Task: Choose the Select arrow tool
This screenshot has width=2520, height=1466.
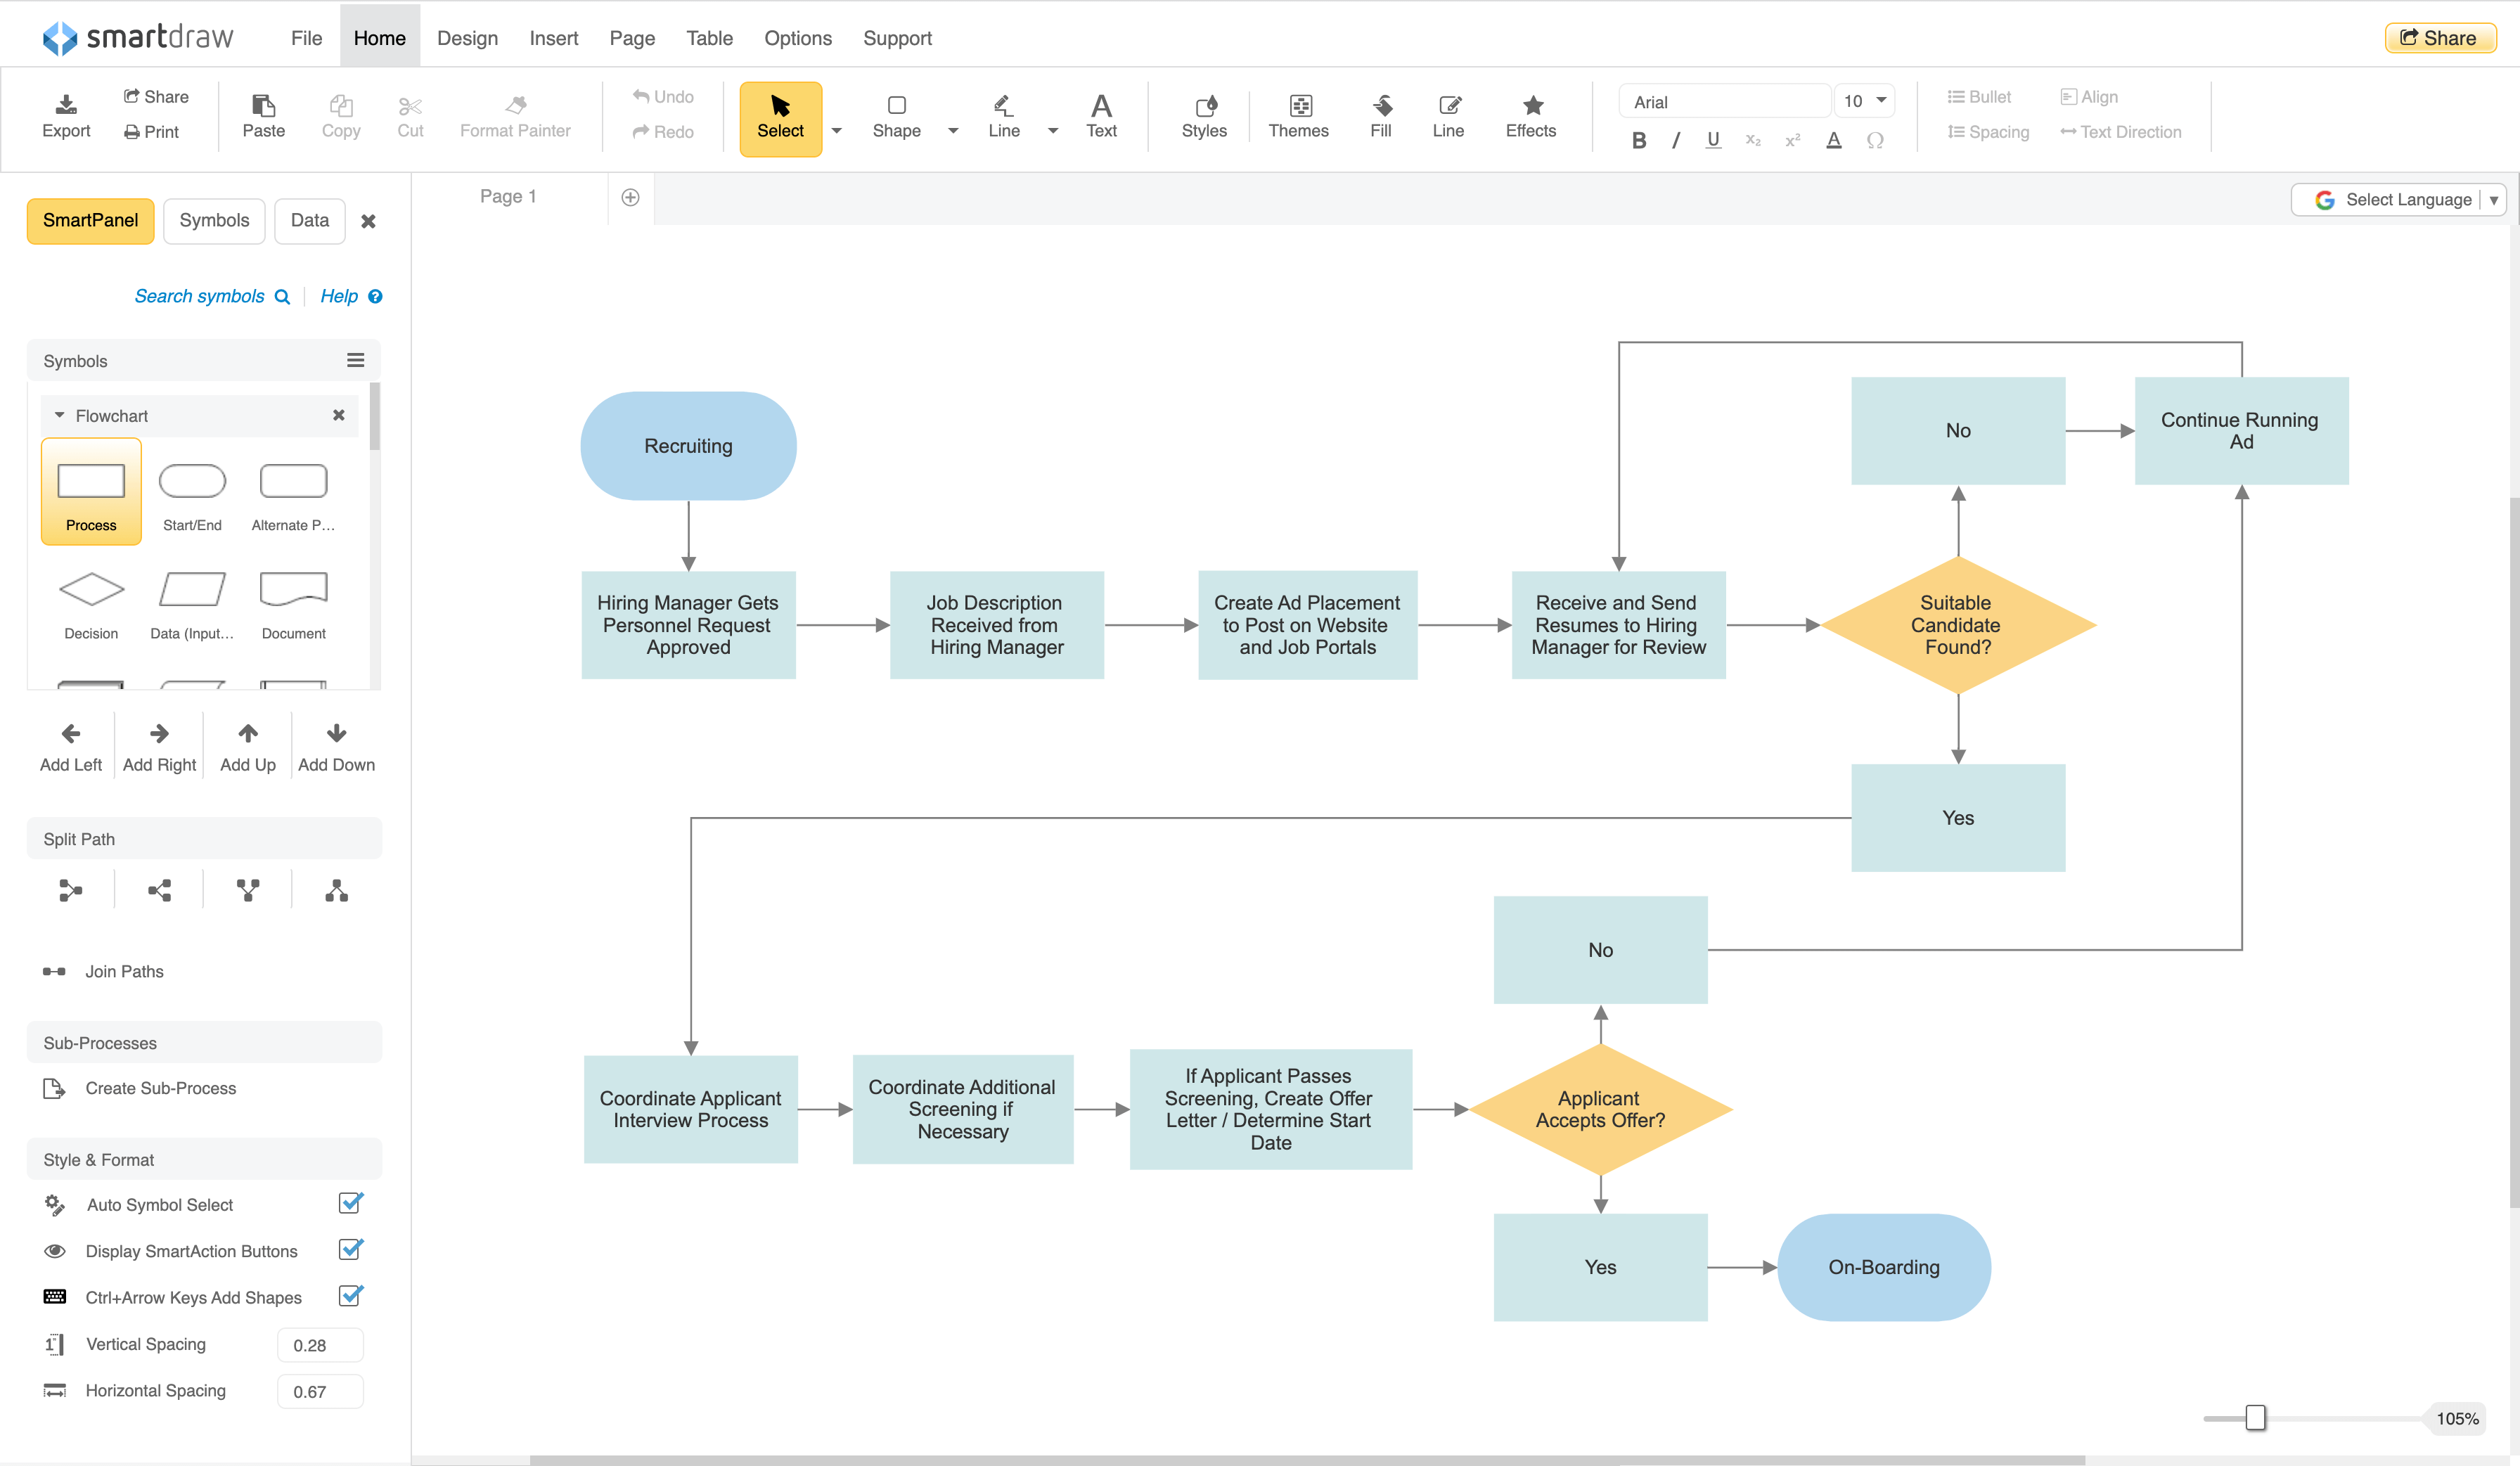Action: 780,118
